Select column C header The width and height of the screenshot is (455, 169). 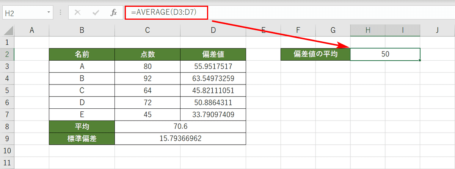click(x=147, y=30)
